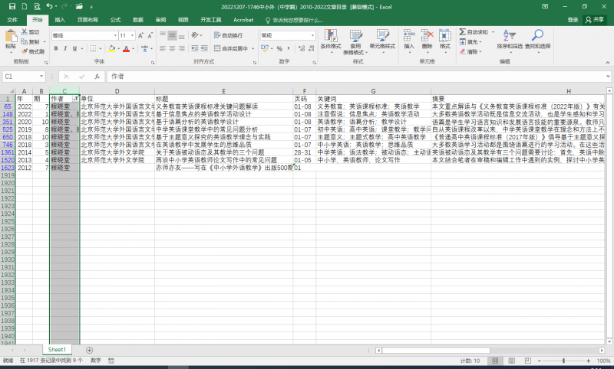The height and width of the screenshot is (369, 614).
Task: Apply red font color A
Action: tap(126, 48)
